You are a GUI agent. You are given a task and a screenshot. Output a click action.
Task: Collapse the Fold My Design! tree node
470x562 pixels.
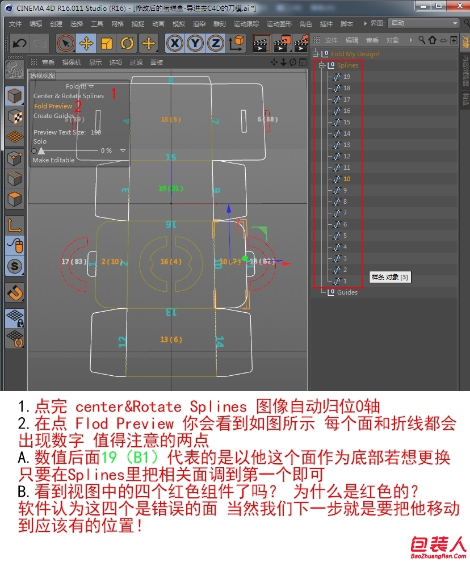pyautogui.click(x=316, y=54)
